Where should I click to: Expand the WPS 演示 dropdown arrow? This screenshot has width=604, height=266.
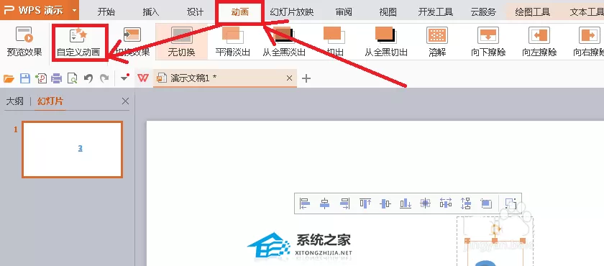(74, 10)
